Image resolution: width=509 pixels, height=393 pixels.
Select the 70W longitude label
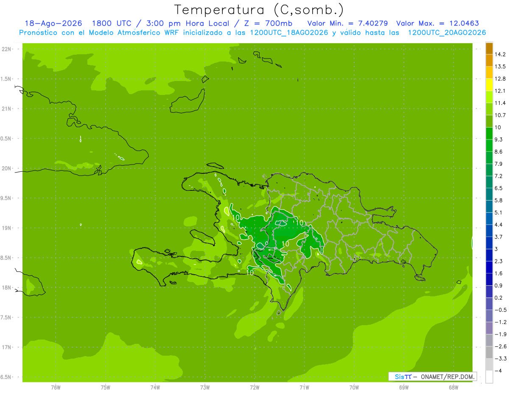(x=354, y=387)
